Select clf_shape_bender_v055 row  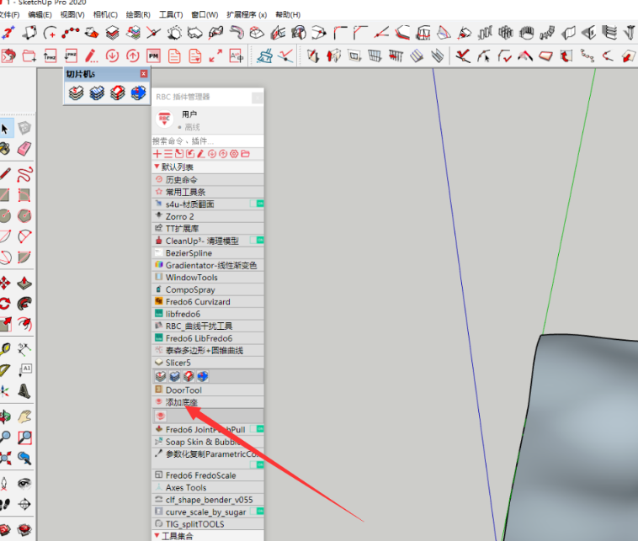(208, 500)
